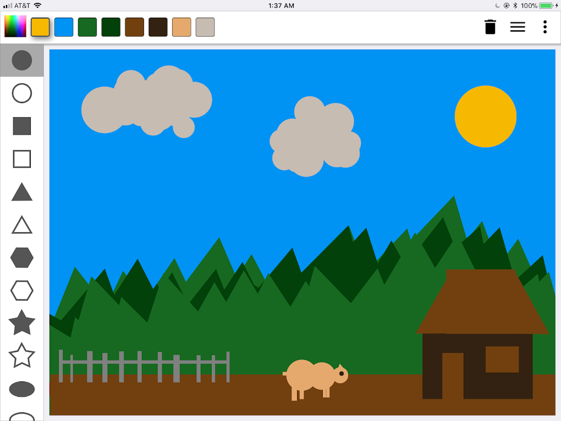
Task: Select the light gray color swatch
Action: 205,26
